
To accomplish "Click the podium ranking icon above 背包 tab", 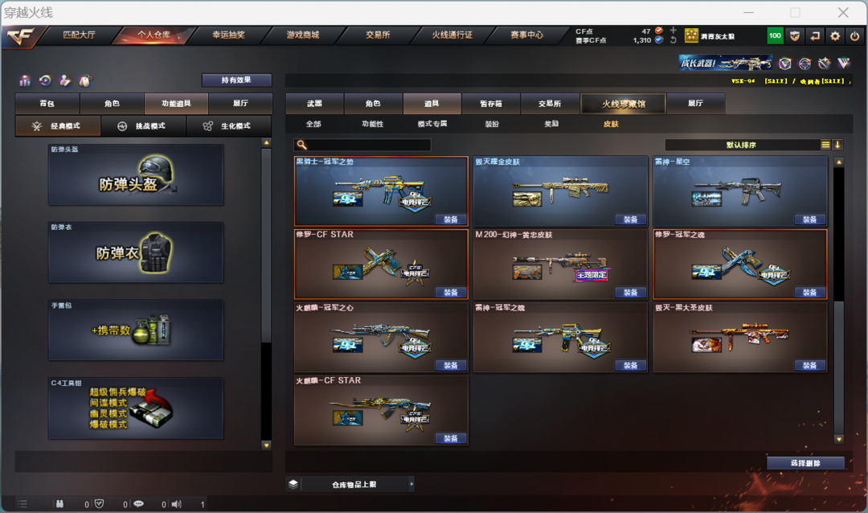I will (25, 81).
